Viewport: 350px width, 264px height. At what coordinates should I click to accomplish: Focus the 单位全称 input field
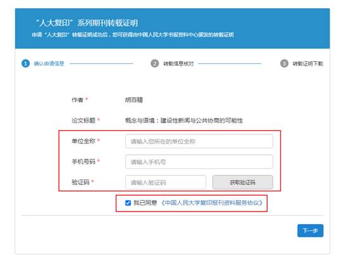[x=199, y=141]
